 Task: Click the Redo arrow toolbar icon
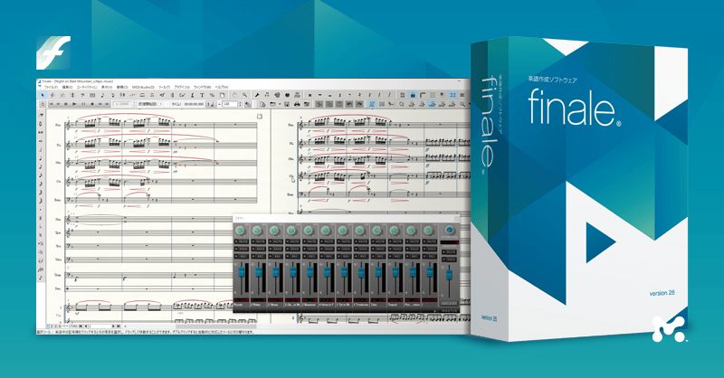pyautogui.click(x=359, y=104)
